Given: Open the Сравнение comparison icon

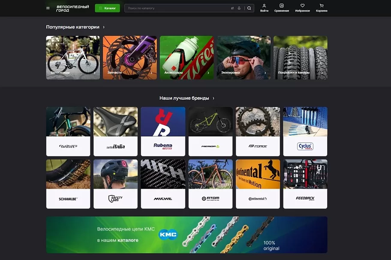Looking at the screenshot, I should click(x=282, y=8).
